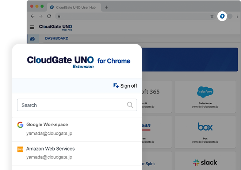The width and height of the screenshot is (241, 170).
Task: Open the Salesforce app tile
Action: click(205, 97)
